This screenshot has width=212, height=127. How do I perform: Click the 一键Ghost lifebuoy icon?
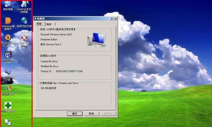[x=24, y=41]
